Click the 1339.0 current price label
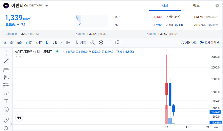Viewport: 223px width, 131px height. [215, 112]
